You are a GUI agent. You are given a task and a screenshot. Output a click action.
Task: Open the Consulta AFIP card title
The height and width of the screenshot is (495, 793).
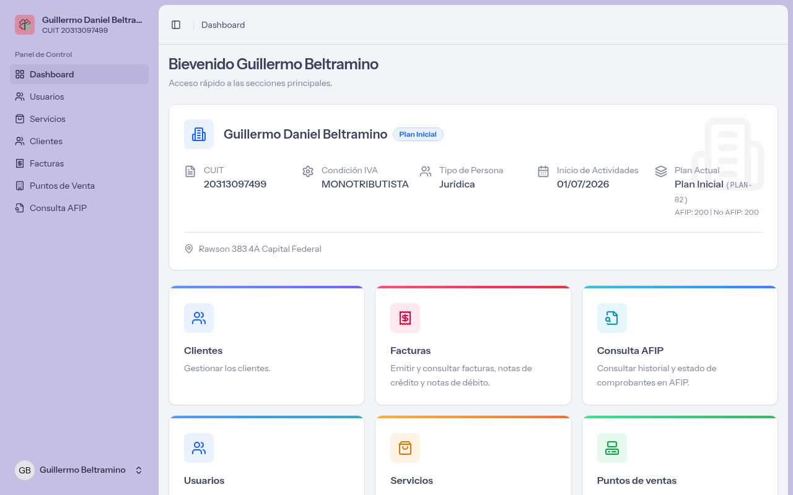630,350
